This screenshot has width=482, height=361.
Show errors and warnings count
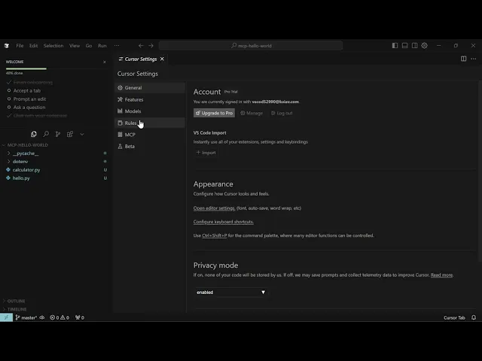[59, 317]
